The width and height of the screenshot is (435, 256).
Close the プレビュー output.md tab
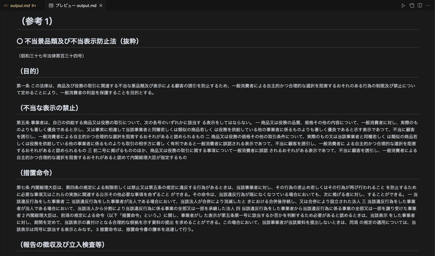tap(101, 5)
